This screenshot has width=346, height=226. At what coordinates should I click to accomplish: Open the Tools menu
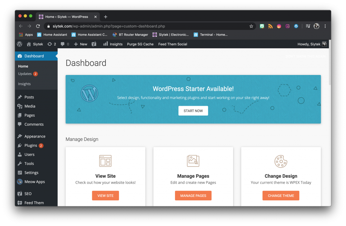click(36, 164)
